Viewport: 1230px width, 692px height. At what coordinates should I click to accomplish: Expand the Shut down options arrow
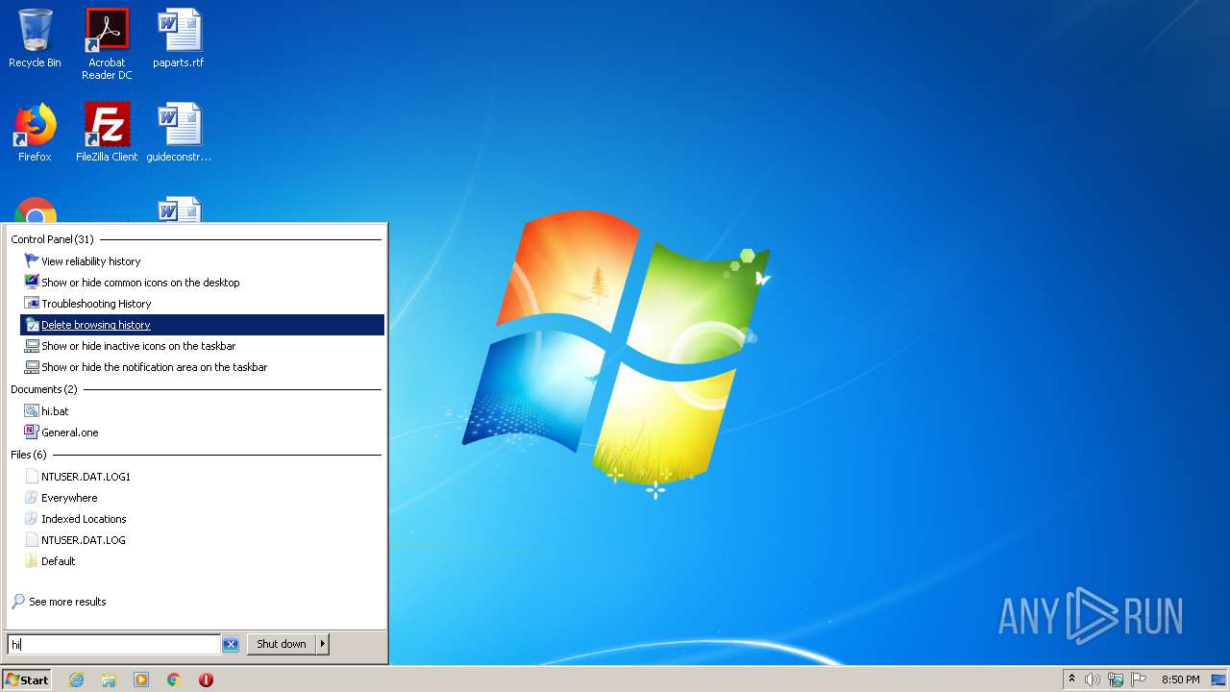point(323,644)
